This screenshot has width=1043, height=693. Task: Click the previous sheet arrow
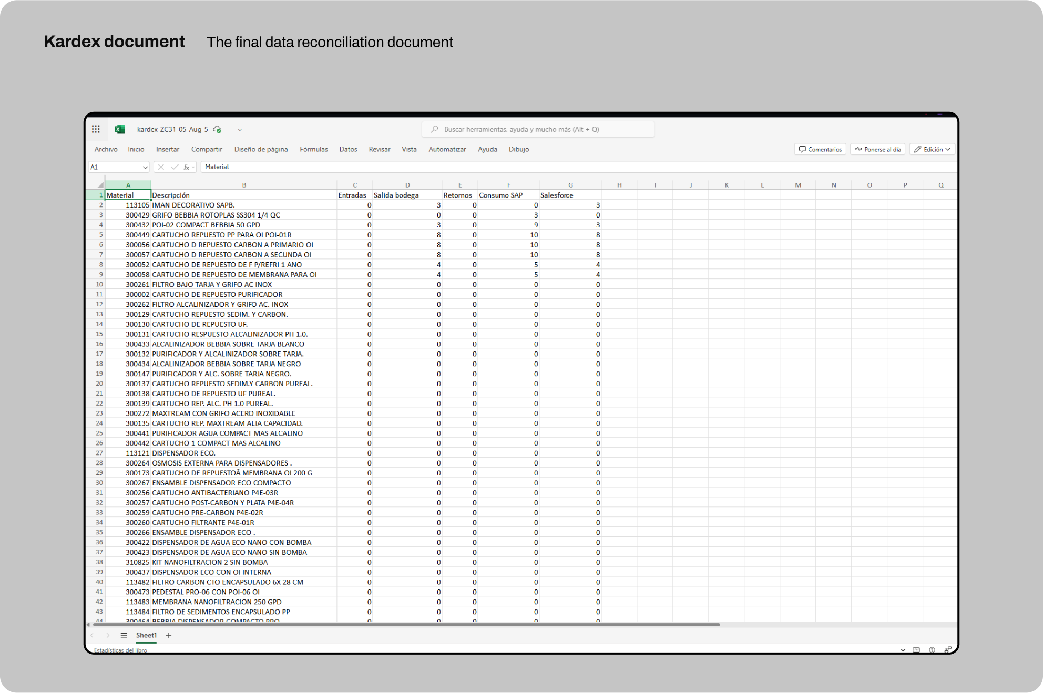(x=93, y=635)
